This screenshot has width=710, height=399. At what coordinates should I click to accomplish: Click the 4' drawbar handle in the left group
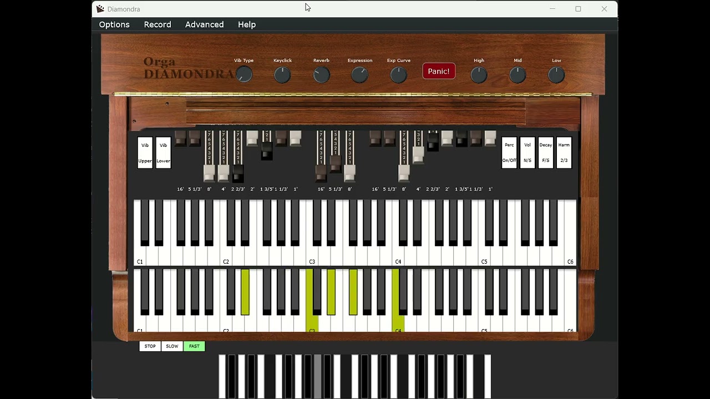(224, 173)
